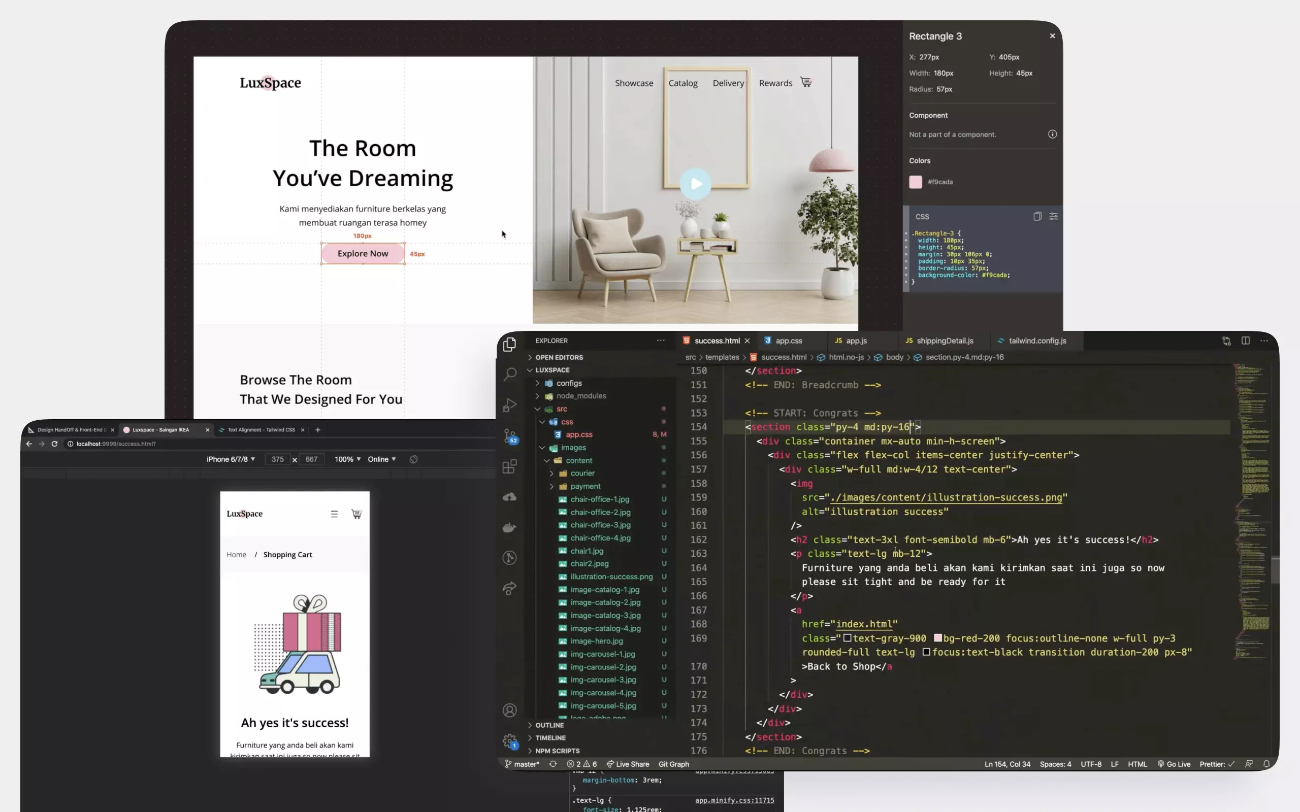Image resolution: width=1300 pixels, height=812 pixels.
Task: Click component info icon in inspector panel
Action: point(1052,134)
